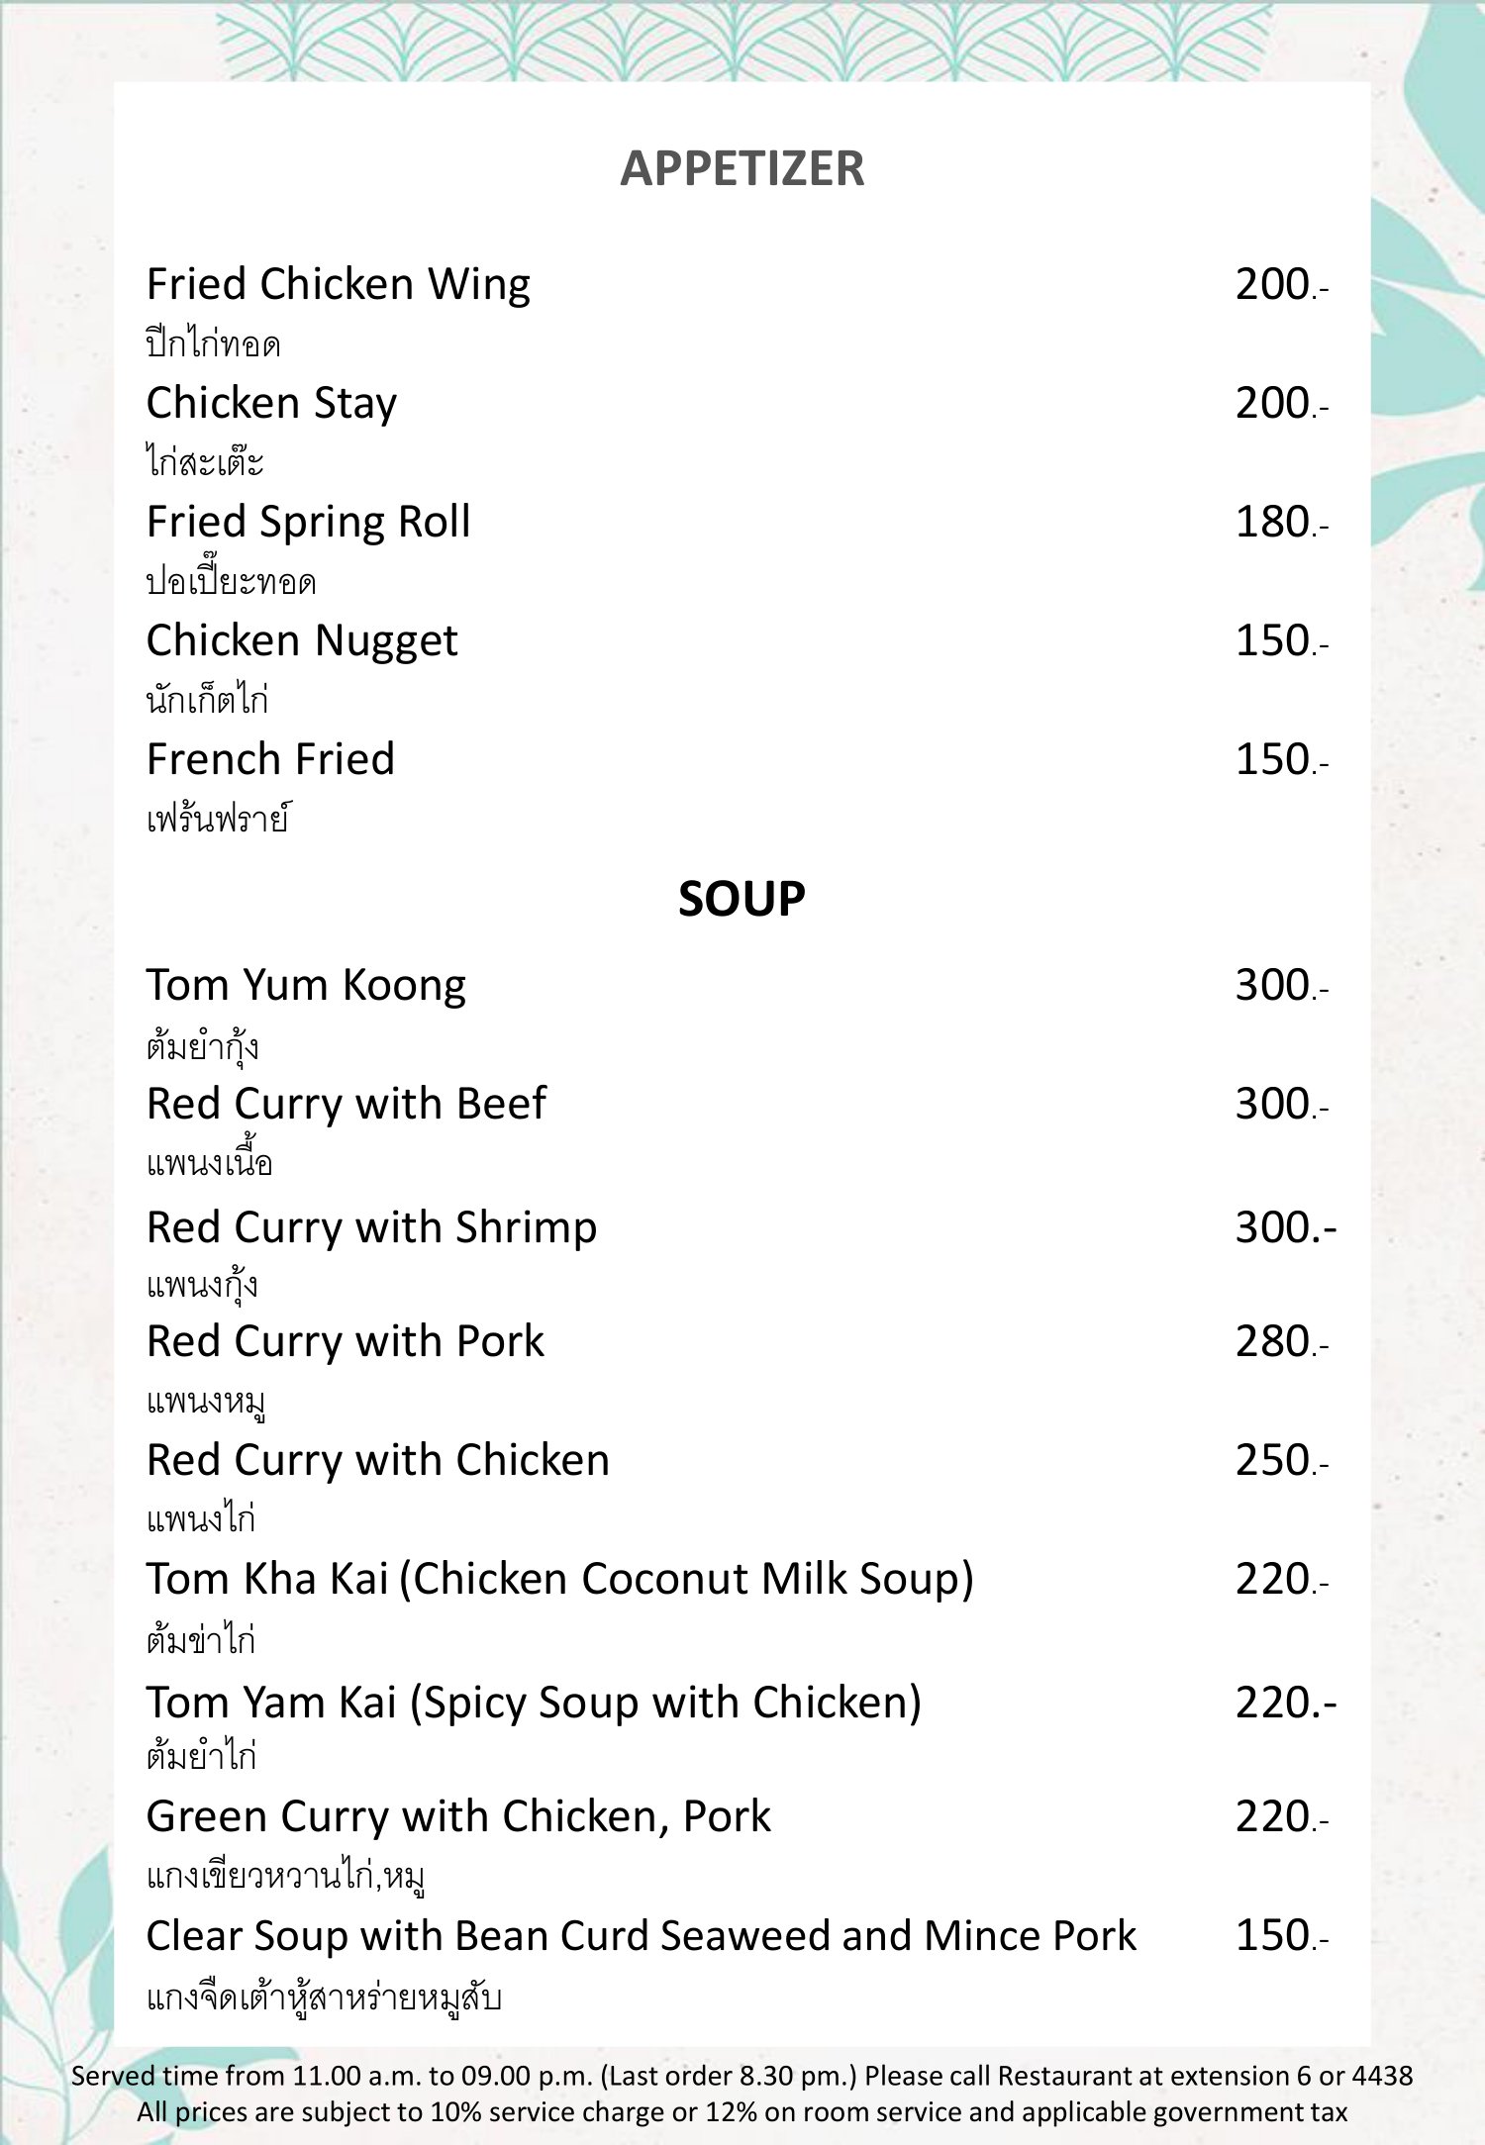
Task: Select Red Curry with Chicken
Action: (377, 1460)
